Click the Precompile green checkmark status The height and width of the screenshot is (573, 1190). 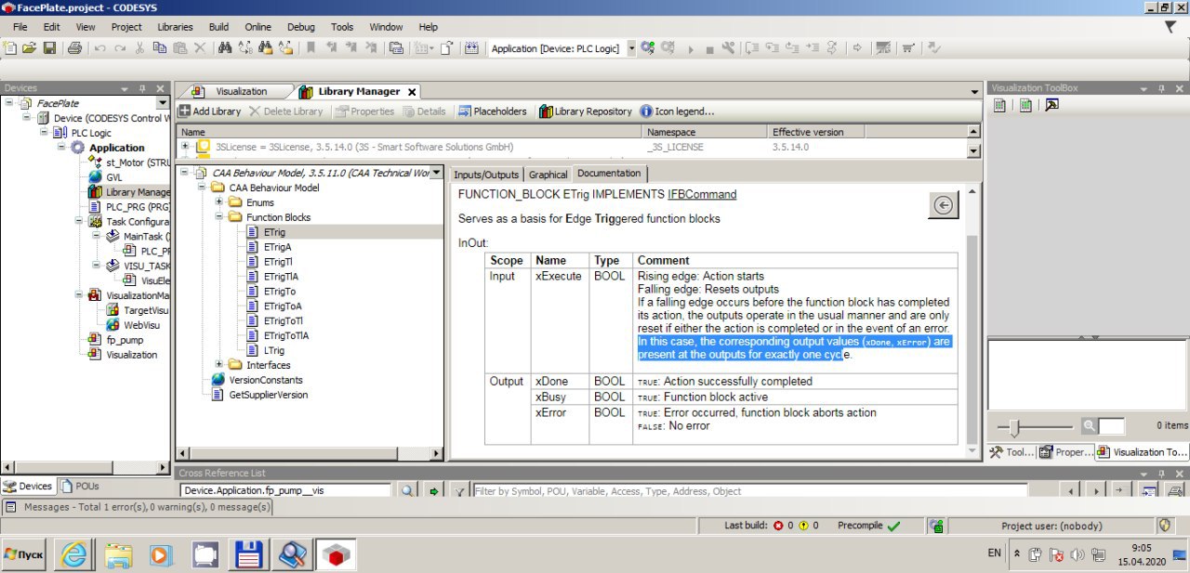coord(894,526)
